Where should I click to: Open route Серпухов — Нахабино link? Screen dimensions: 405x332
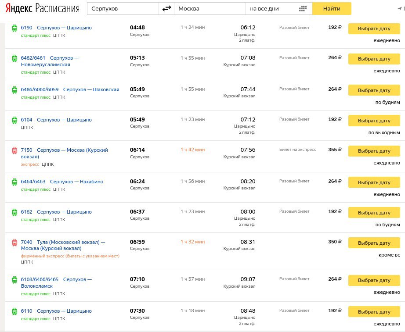77,182
